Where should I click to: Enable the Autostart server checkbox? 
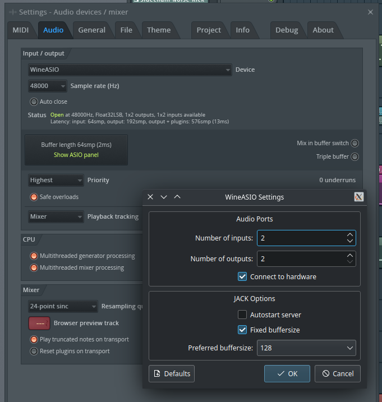242,315
